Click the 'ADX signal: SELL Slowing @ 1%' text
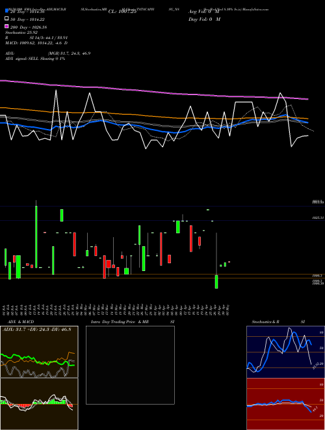The height and width of the screenshot is (430, 325). click(35, 59)
